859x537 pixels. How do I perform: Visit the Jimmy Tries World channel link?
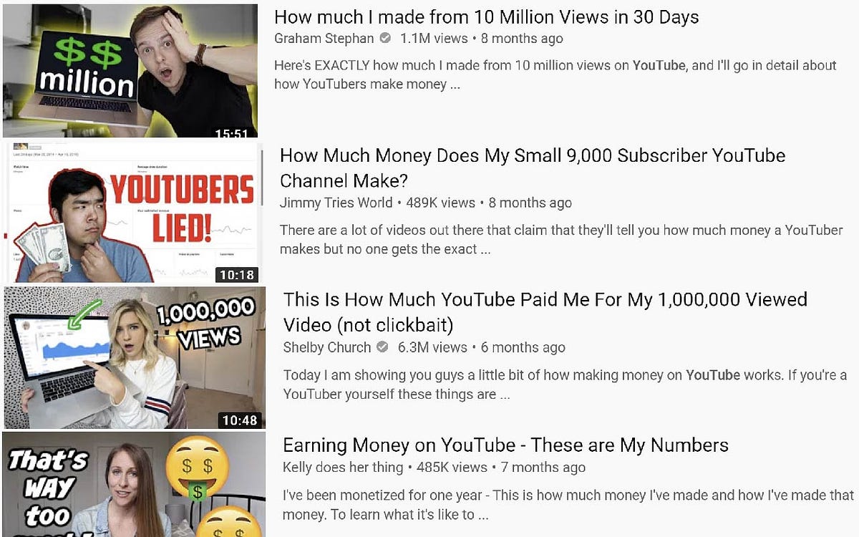336,203
